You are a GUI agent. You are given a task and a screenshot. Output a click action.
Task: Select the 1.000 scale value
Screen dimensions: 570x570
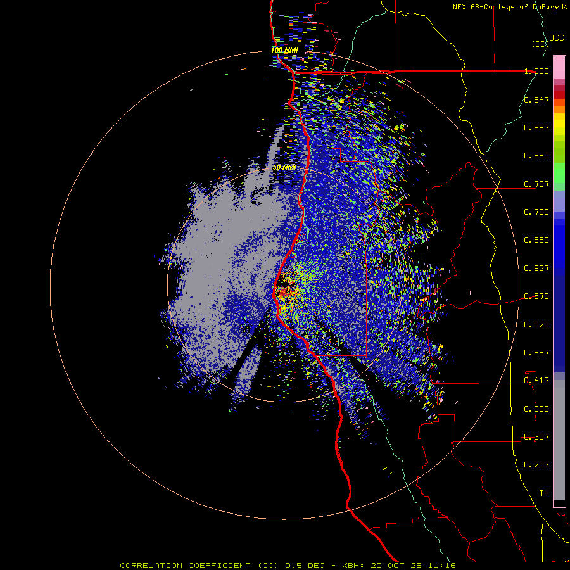tap(536, 71)
